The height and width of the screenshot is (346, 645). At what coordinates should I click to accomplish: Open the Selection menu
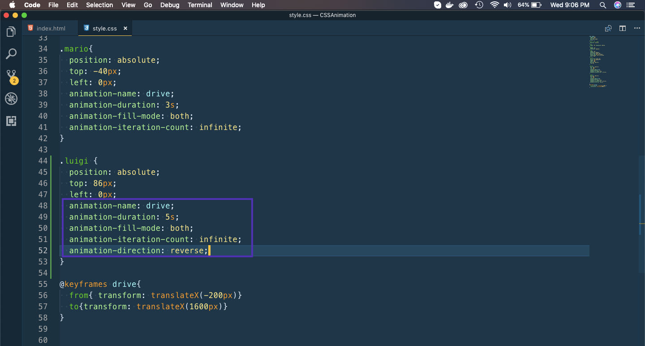coord(99,5)
